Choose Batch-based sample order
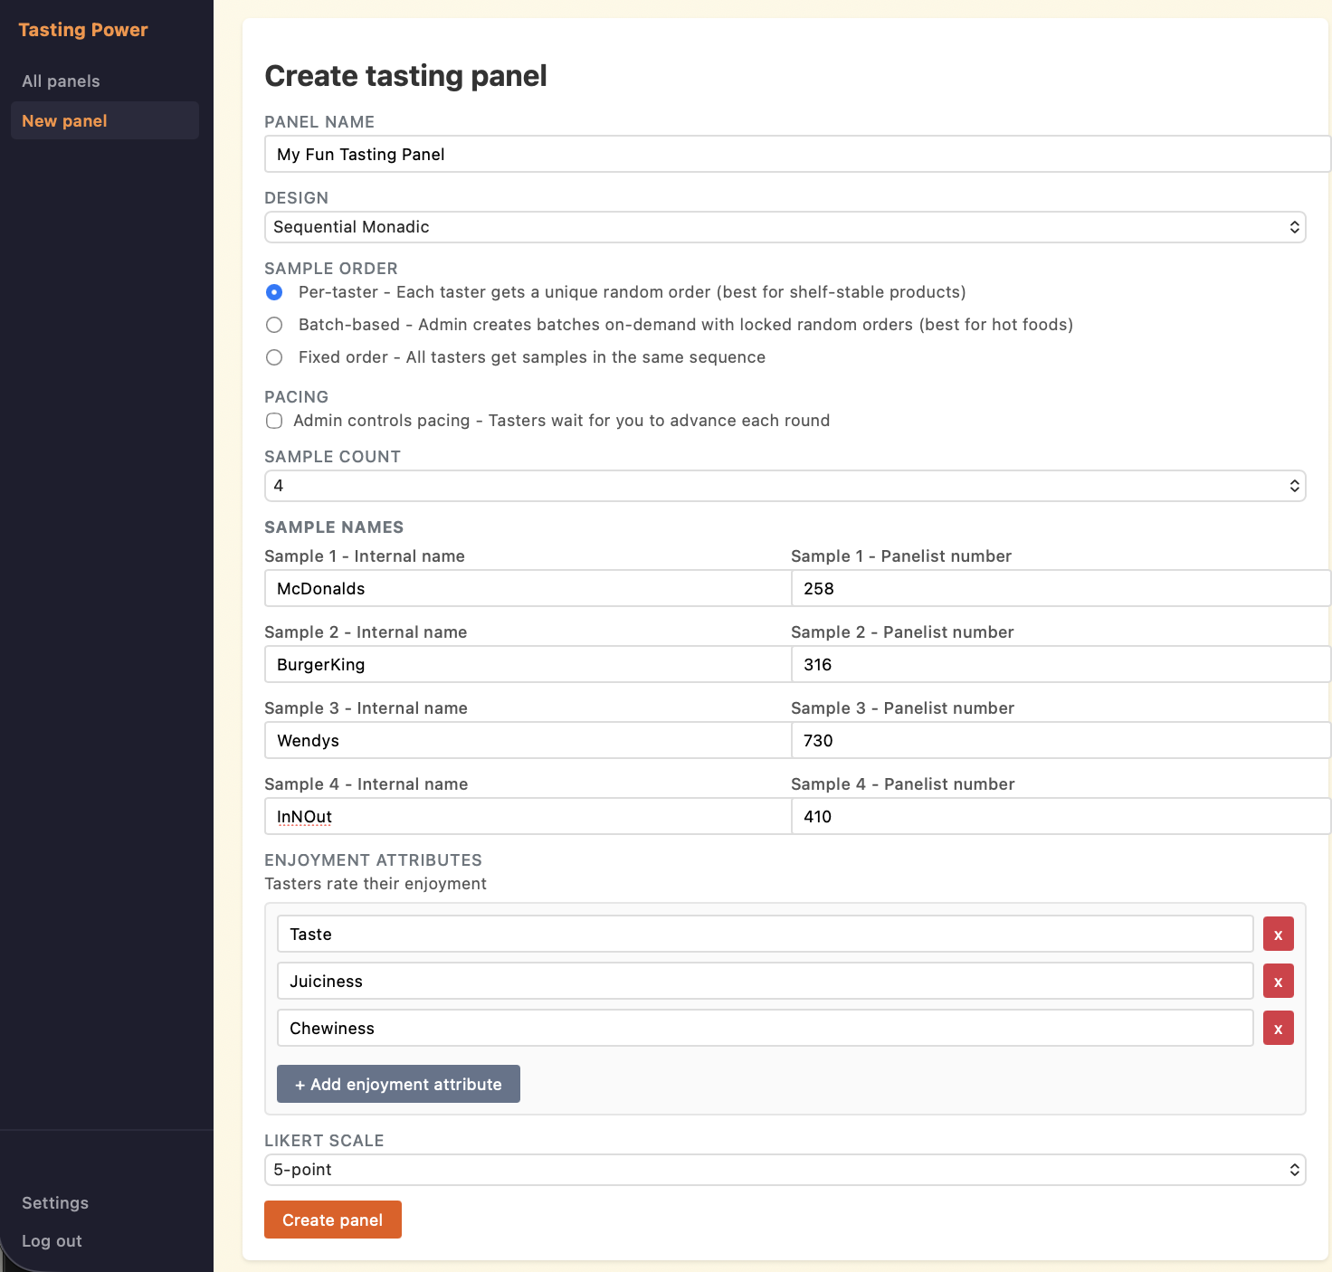The width and height of the screenshot is (1332, 1272). click(x=274, y=325)
